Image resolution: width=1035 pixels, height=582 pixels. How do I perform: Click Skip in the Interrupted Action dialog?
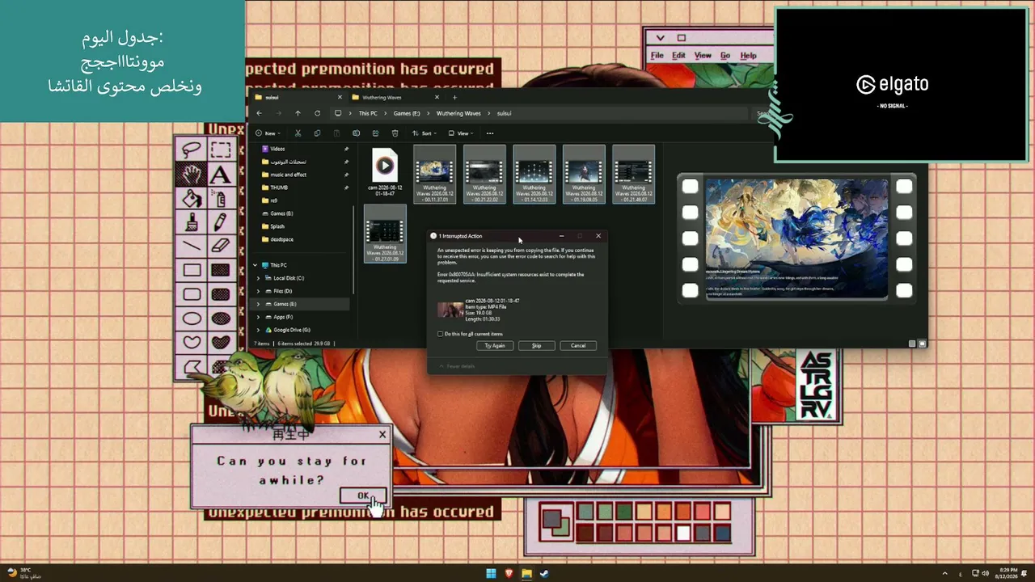tap(536, 345)
